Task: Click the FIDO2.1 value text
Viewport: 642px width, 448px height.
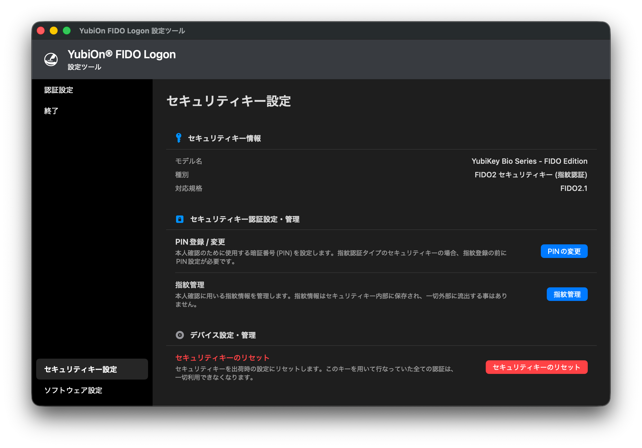Action: click(574, 188)
